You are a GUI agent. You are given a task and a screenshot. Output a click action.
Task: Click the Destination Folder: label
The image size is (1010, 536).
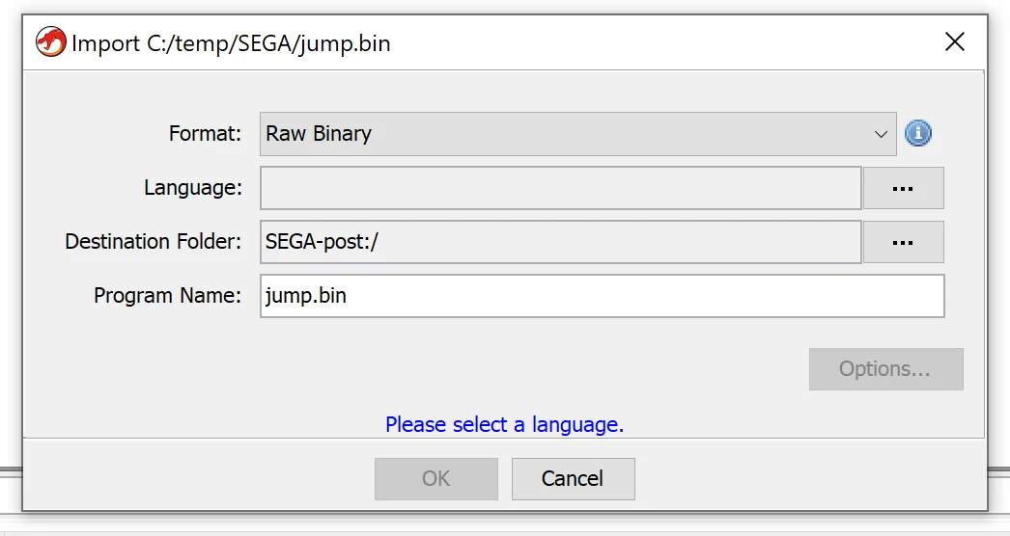(153, 241)
